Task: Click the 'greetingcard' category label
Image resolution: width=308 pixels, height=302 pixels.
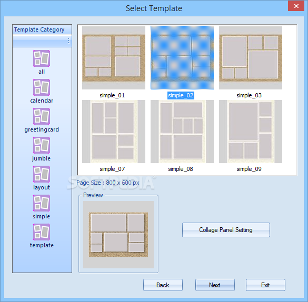Action: point(42,130)
